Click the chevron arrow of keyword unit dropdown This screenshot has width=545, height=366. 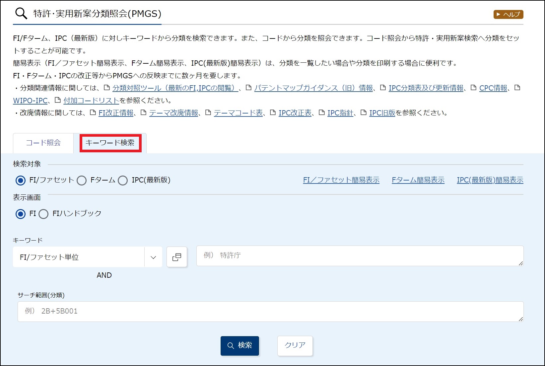coord(153,257)
